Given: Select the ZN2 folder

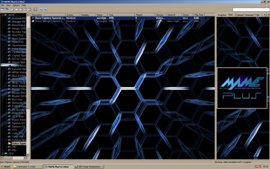Looking at the screenshot, I should (14, 150).
